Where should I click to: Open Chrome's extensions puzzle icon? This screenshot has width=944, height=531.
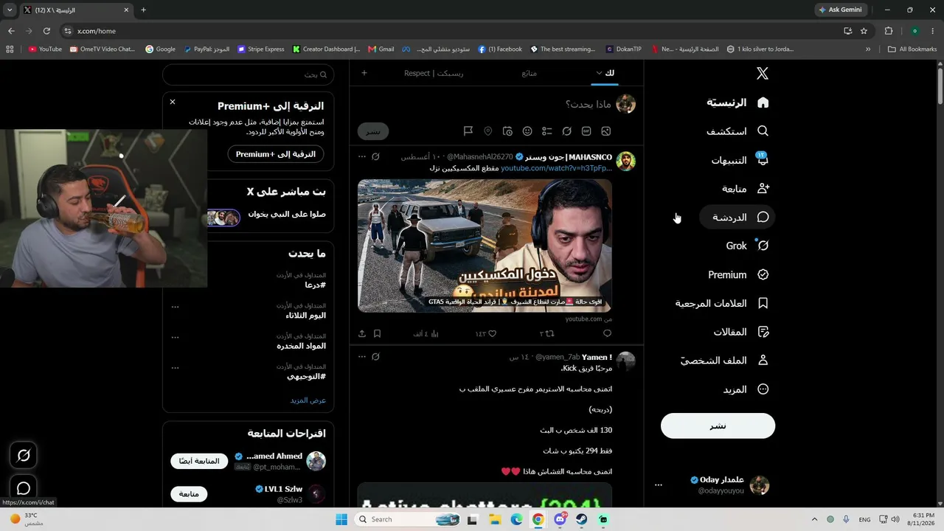point(888,31)
